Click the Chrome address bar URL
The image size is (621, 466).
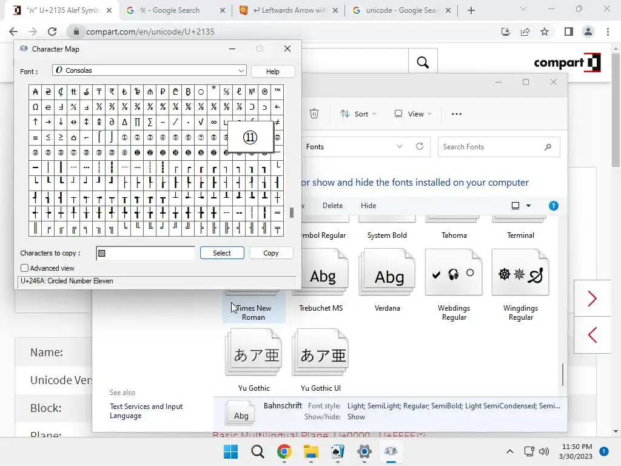(150, 32)
